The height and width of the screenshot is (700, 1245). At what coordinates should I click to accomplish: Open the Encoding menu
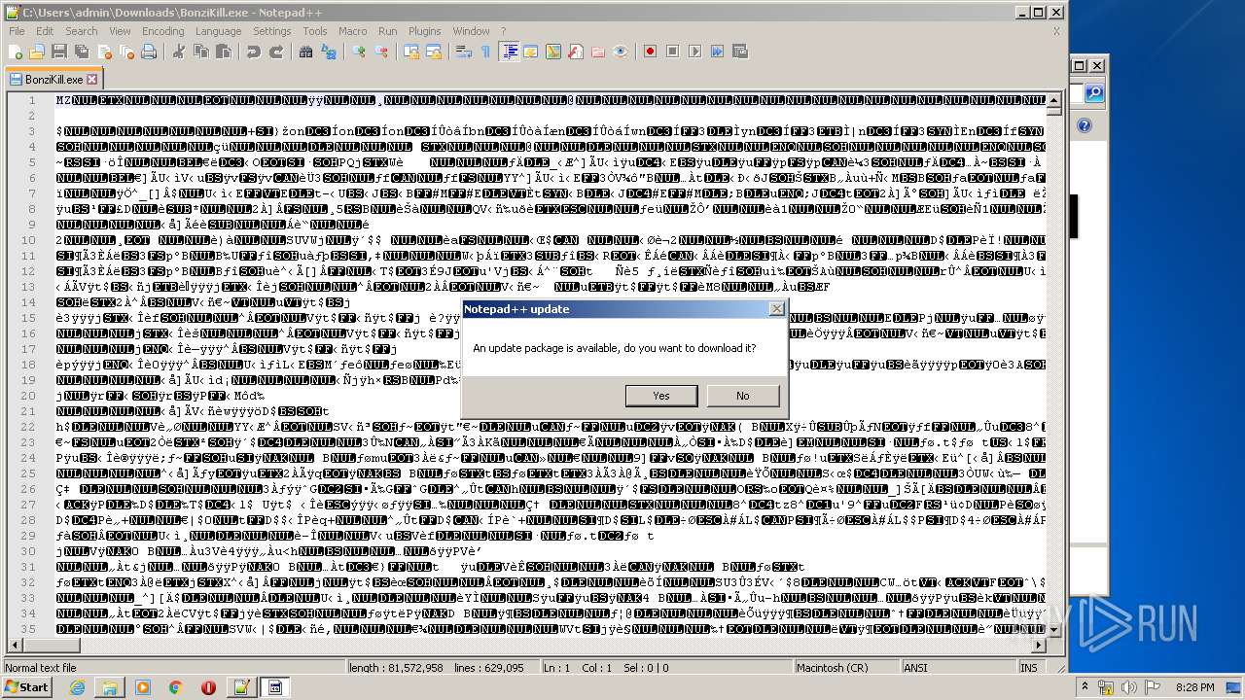(x=162, y=31)
